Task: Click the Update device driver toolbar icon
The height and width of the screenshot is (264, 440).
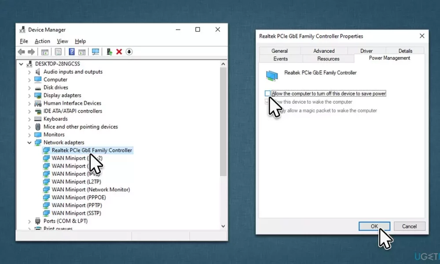Action: pyautogui.click(x=109, y=51)
